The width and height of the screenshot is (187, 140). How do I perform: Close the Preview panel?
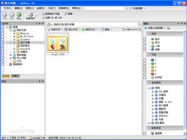coord(43,81)
